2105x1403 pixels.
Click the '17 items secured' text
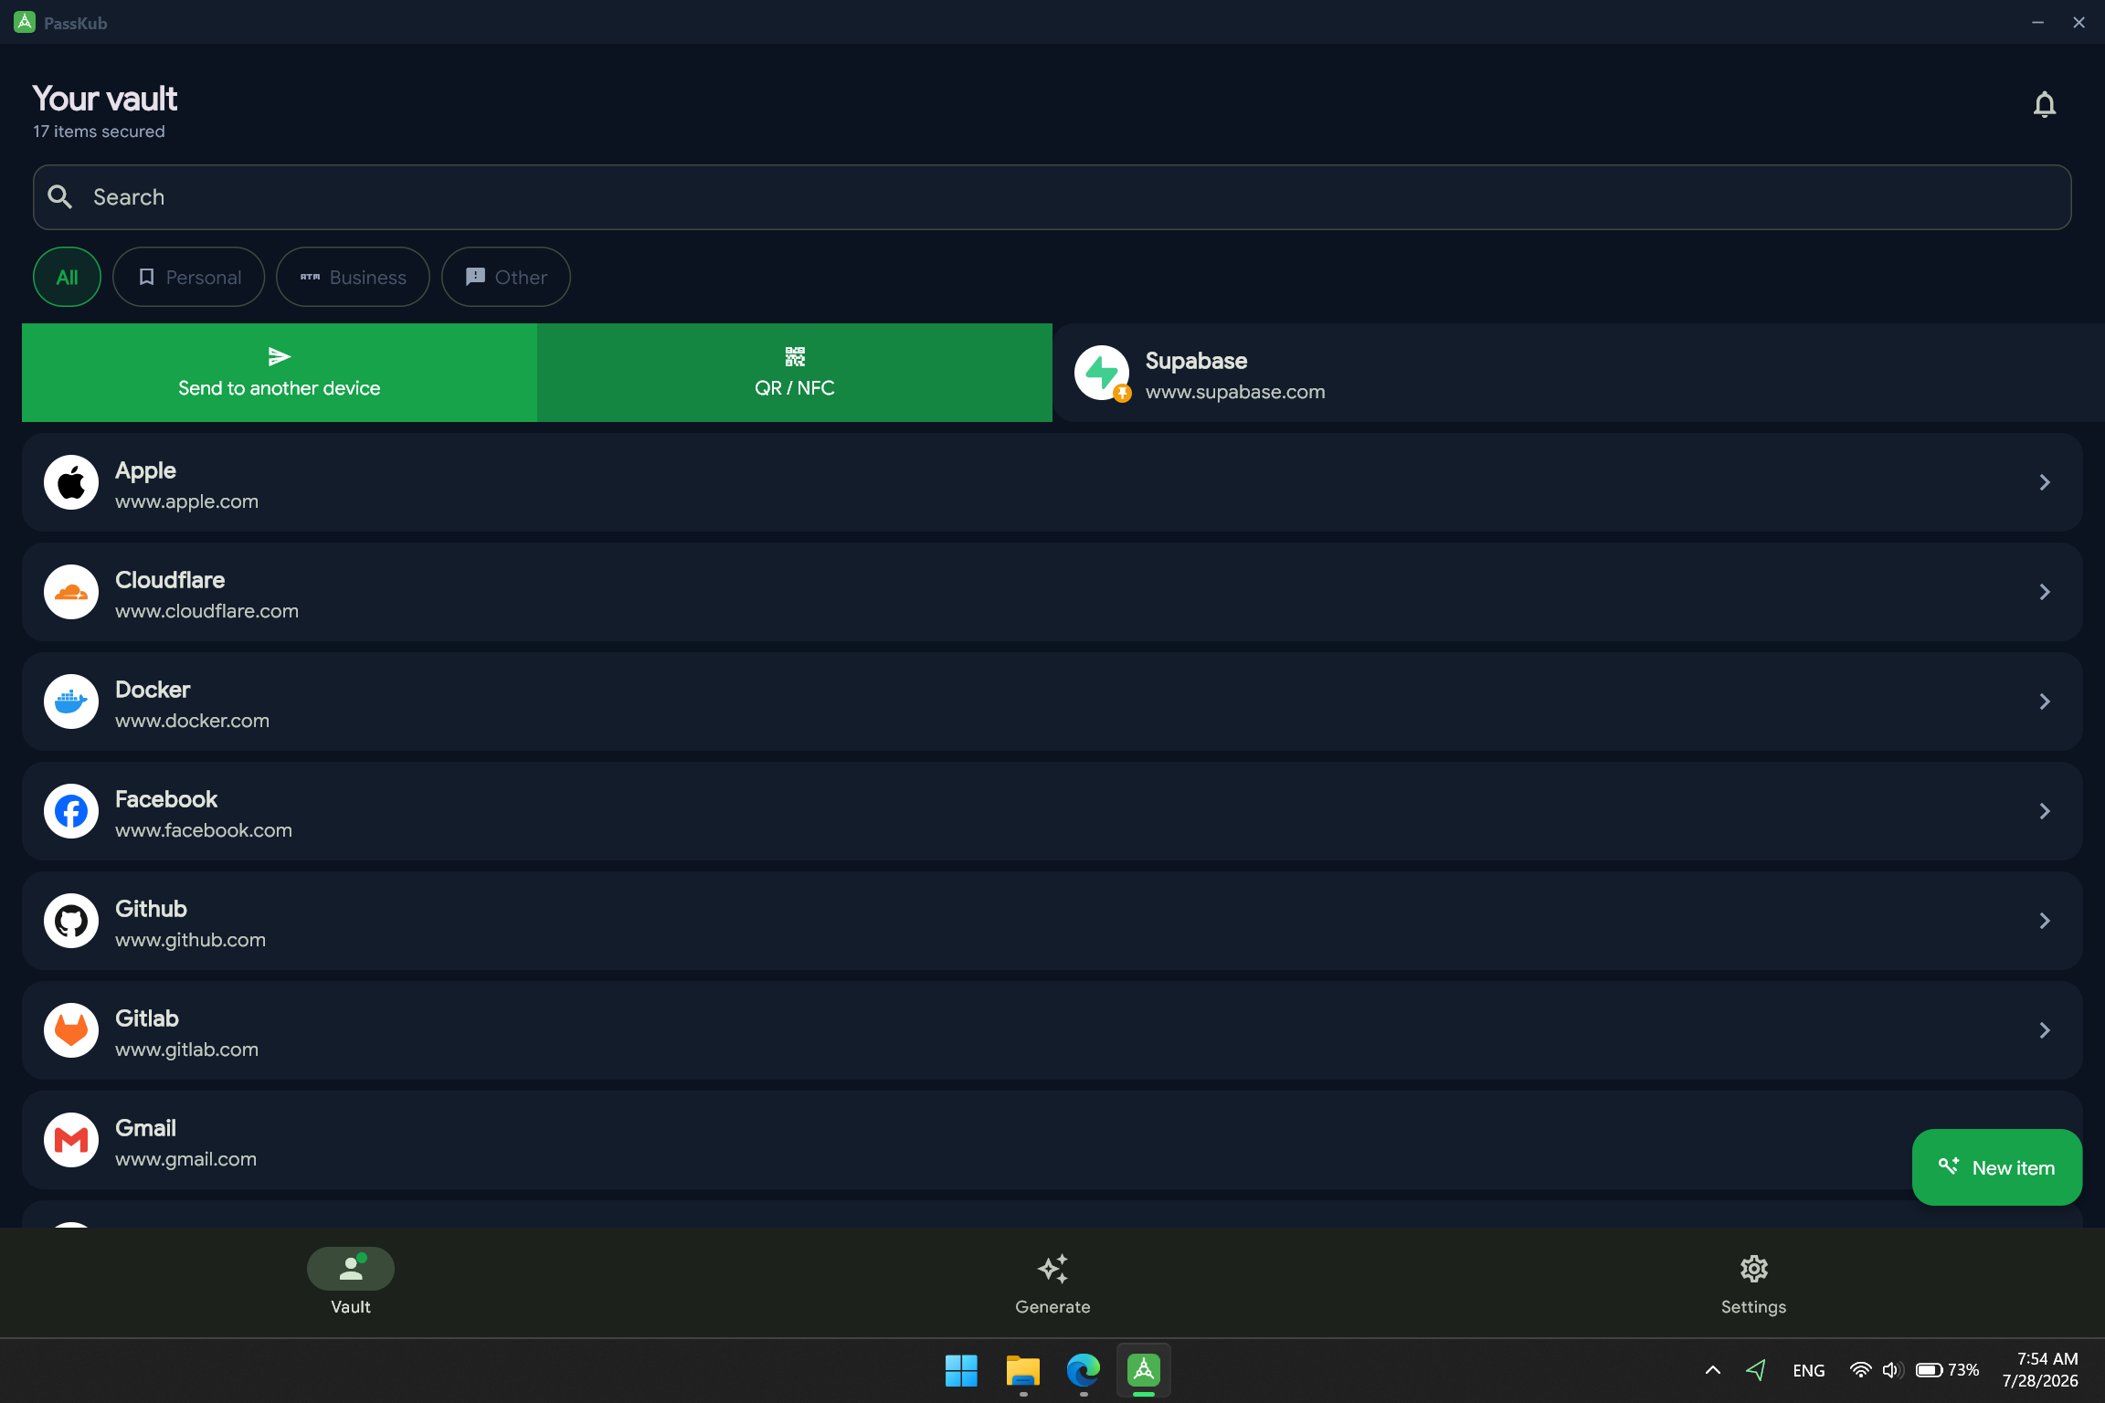(99, 132)
